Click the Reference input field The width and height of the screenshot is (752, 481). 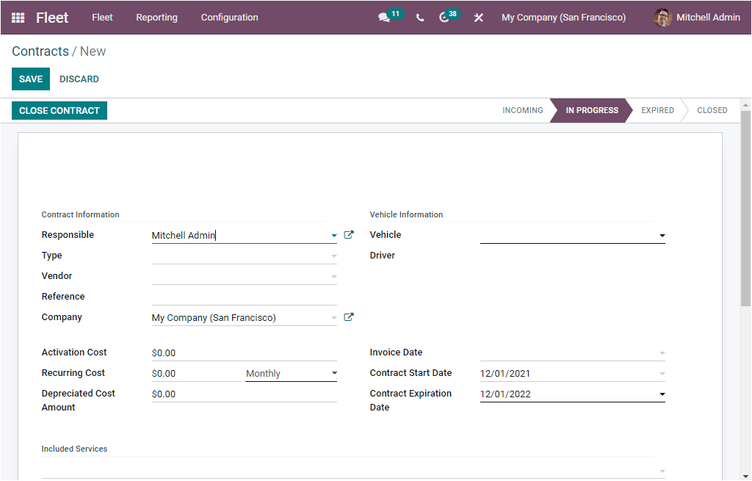point(242,296)
